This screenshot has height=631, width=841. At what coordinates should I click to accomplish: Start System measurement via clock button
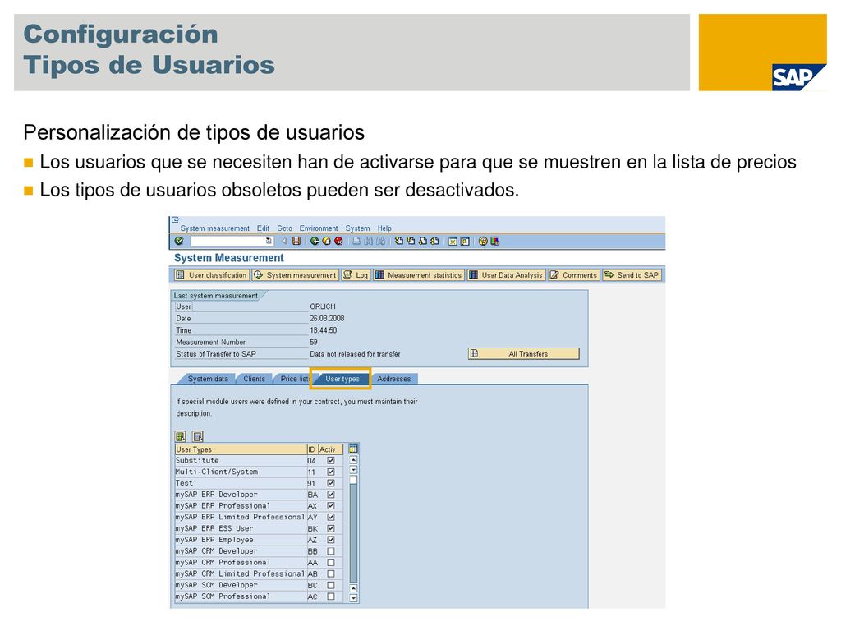click(296, 275)
